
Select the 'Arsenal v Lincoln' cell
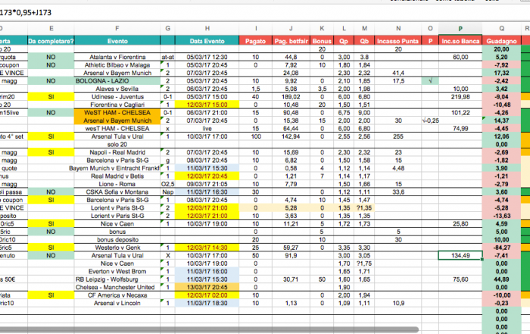point(117,303)
